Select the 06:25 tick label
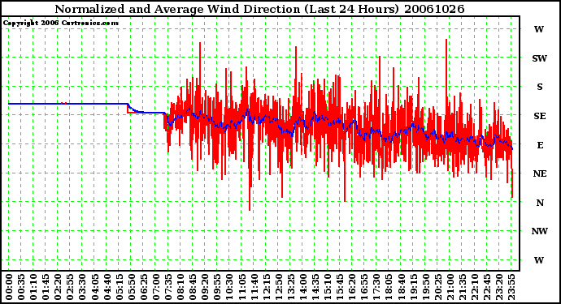Image resolution: width=561 pixels, height=304 pixels. [x=143, y=288]
